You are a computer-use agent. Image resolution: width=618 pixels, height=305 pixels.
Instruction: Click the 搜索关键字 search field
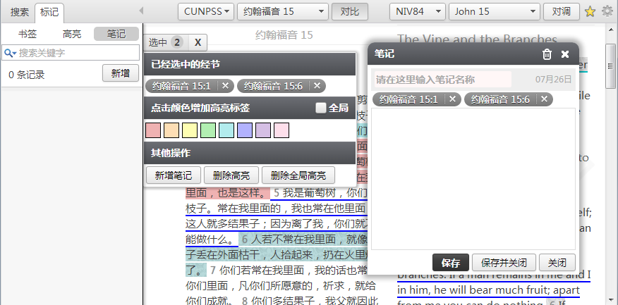pos(76,53)
